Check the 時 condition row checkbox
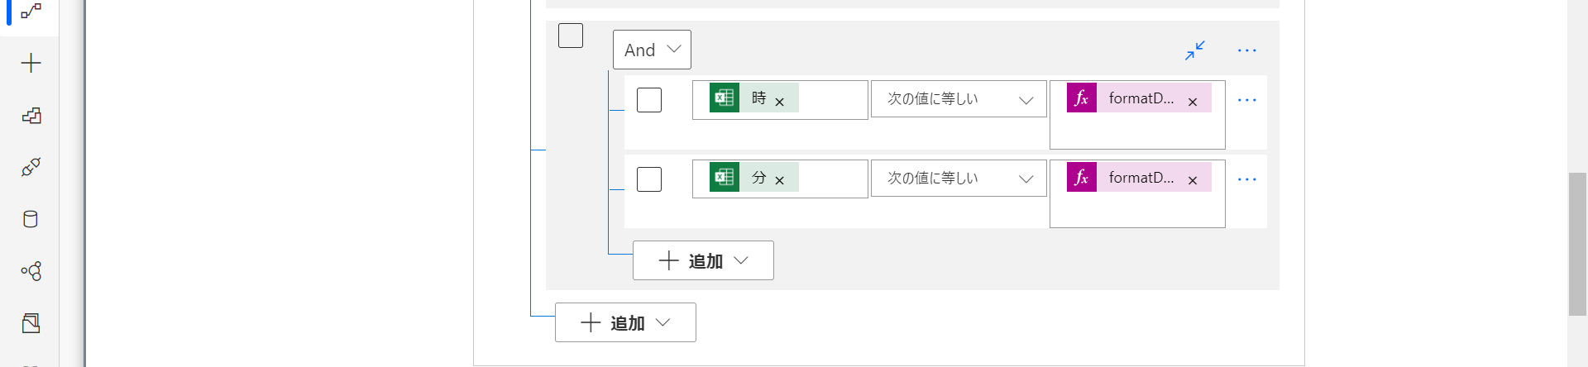 (649, 100)
